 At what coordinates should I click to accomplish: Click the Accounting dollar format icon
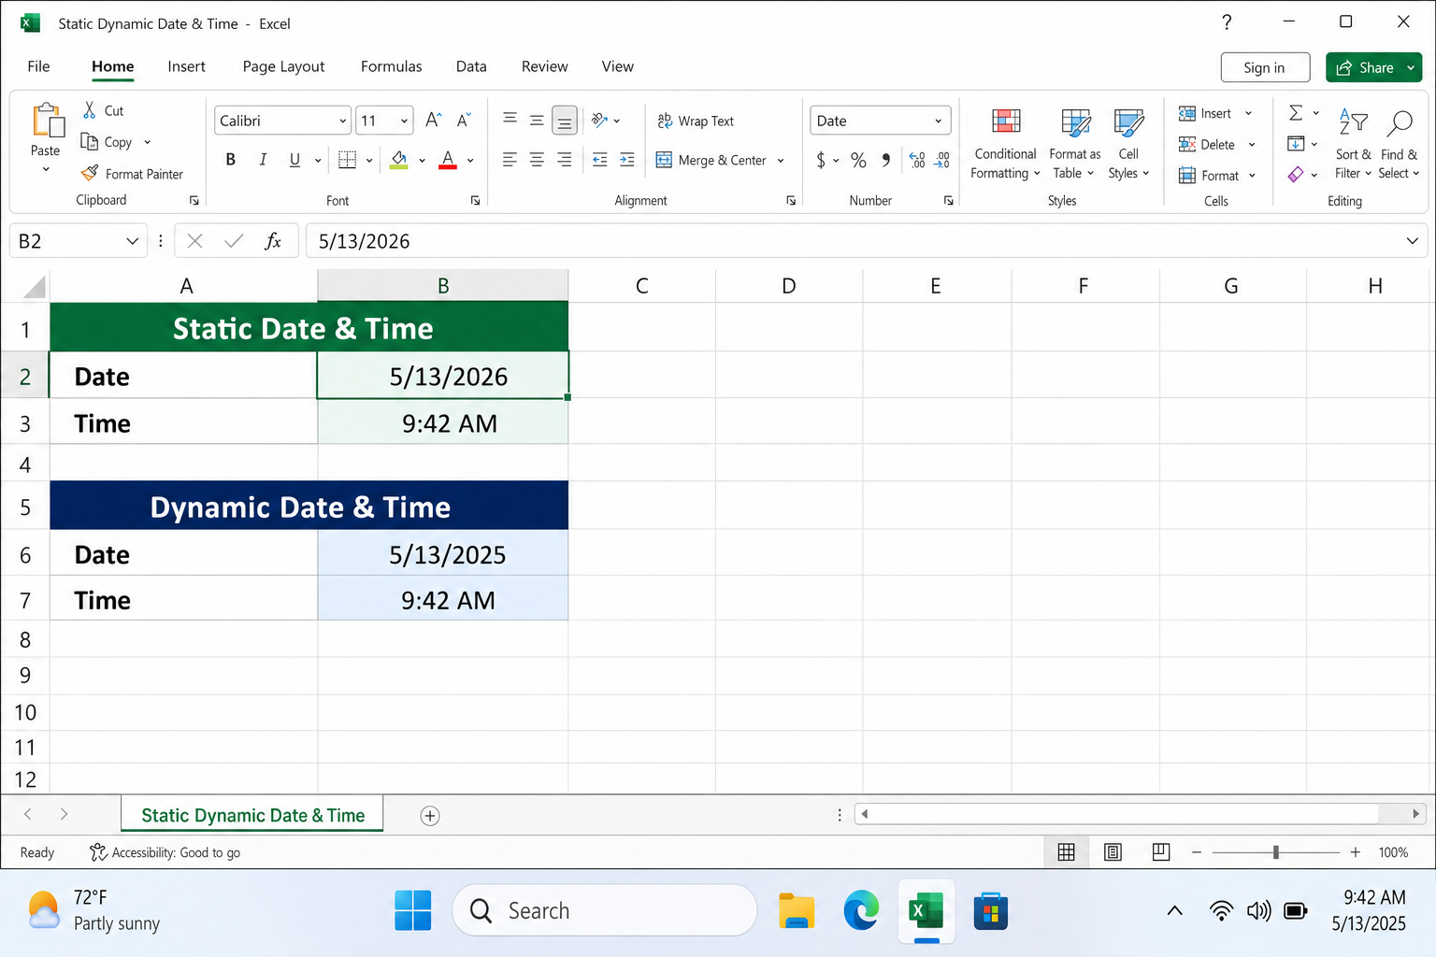tap(821, 160)
